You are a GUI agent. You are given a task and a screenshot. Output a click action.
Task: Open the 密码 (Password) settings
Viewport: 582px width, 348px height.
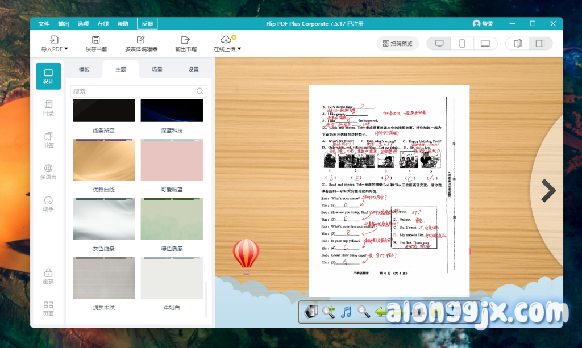(x=48, y=276)
